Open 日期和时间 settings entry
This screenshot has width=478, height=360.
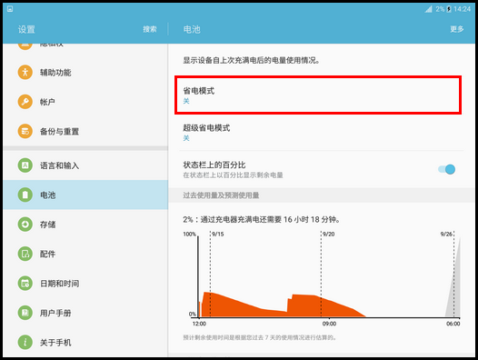pyautogui.click(x=85, y=283)
